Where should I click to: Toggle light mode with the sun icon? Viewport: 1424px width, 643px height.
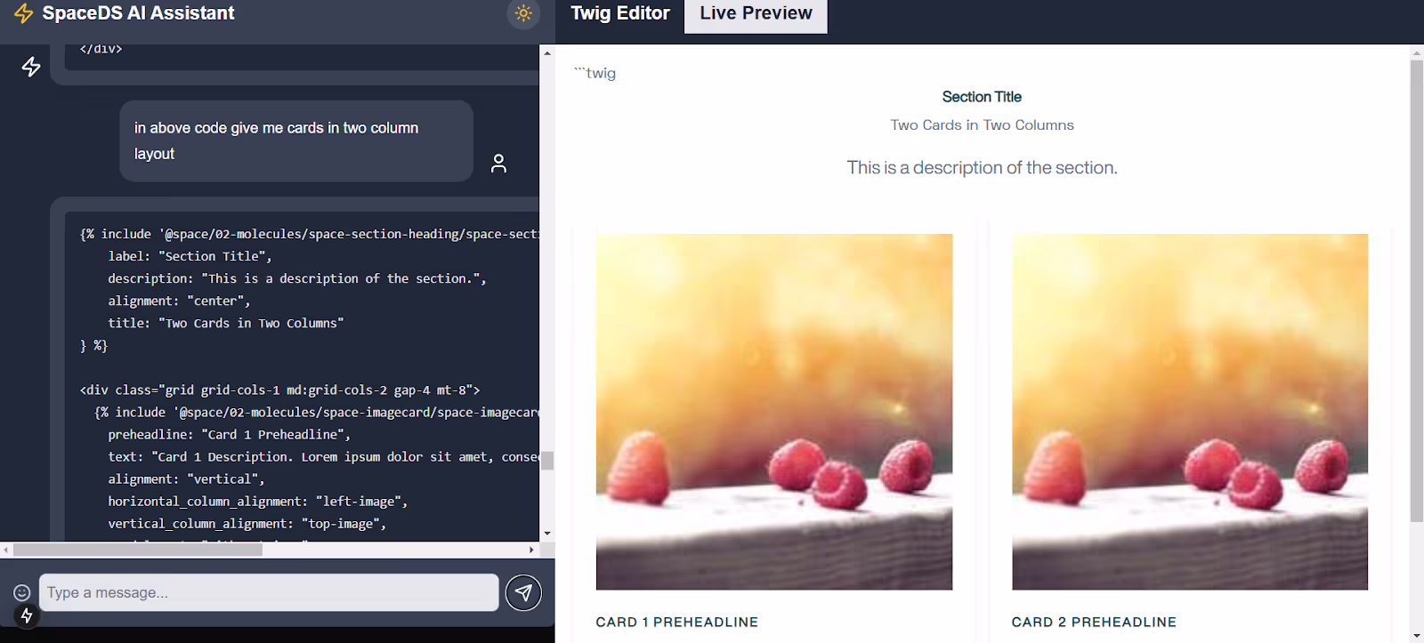tap(523, 13)
